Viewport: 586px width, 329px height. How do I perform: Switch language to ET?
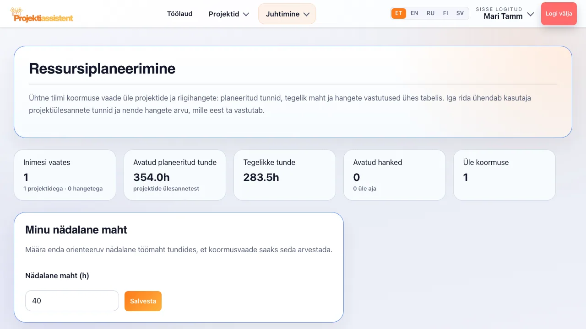coord(399,13)
